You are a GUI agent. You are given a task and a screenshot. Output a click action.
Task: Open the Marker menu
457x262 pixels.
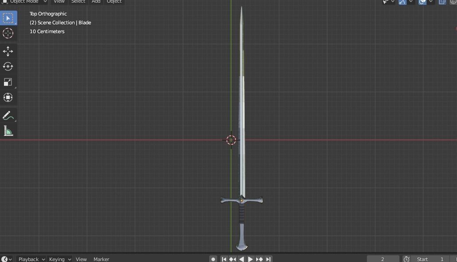click(101, 259)
